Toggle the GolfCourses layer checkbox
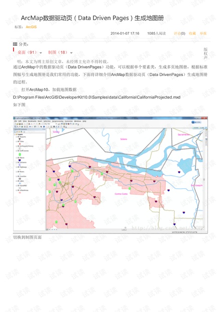221x312 pixels. (x=18, y=151)
